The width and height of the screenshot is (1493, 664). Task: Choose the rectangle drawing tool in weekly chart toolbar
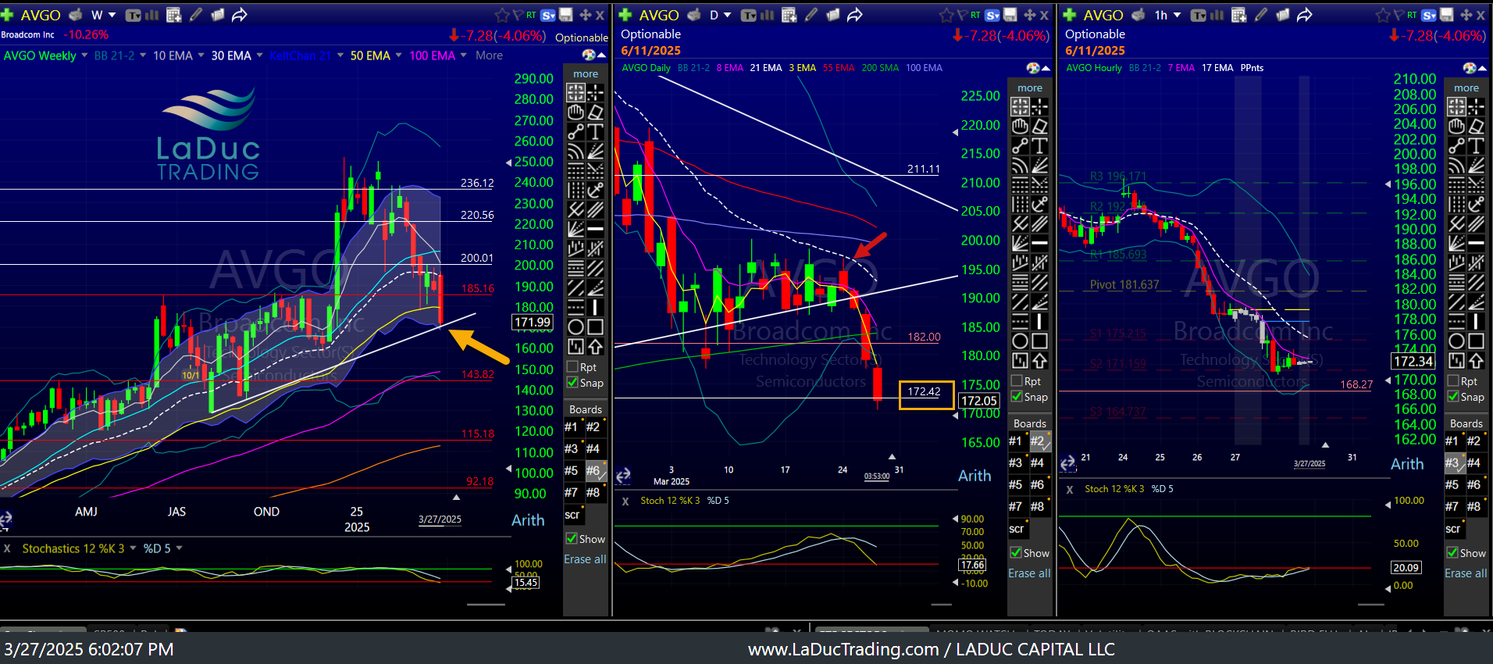click(x=595, y=327)
